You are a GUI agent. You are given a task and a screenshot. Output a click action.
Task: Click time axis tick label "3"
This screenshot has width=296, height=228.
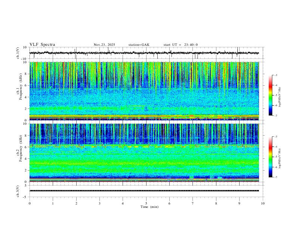(99, 203)
